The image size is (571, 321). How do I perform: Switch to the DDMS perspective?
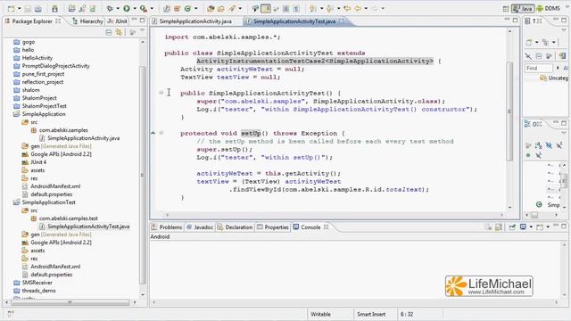(549, 8)
